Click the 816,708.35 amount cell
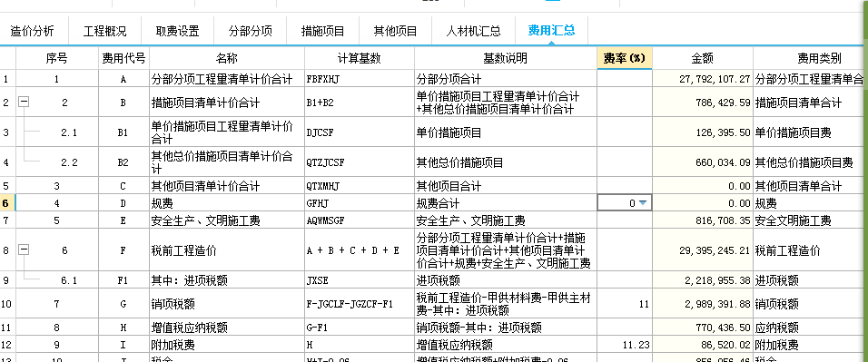Image resolution: width=868 pixels, height=362 pixels. point(703,220)
